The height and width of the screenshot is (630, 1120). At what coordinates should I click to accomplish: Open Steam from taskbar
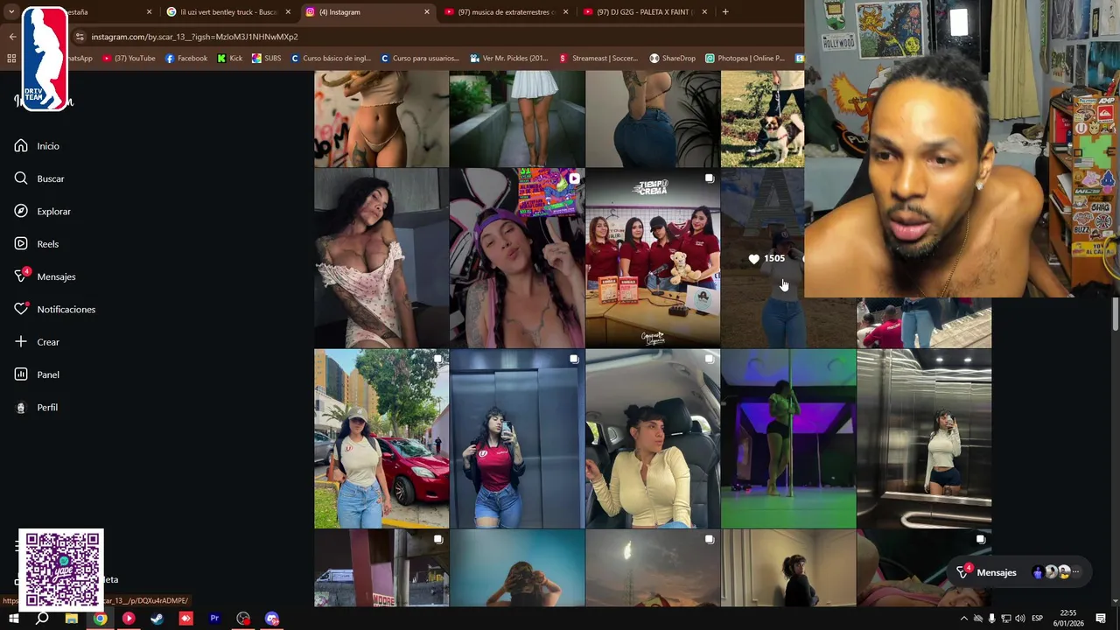pyautogui.click(x=157, y=619)
